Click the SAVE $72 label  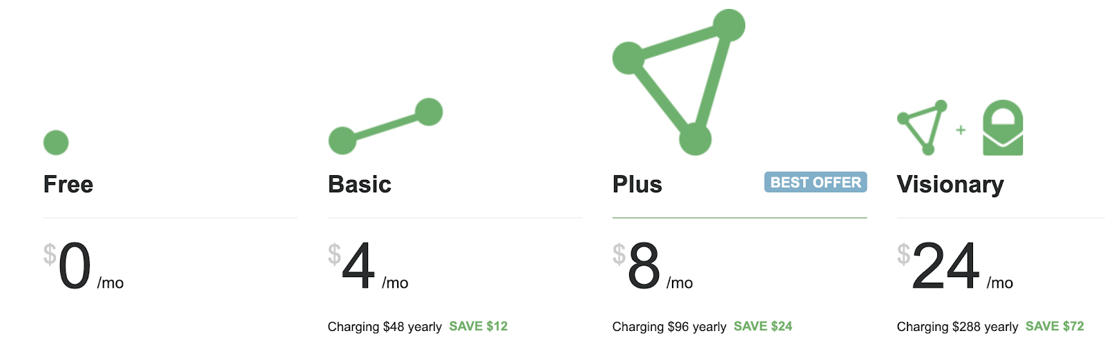tap(1055, 326)
